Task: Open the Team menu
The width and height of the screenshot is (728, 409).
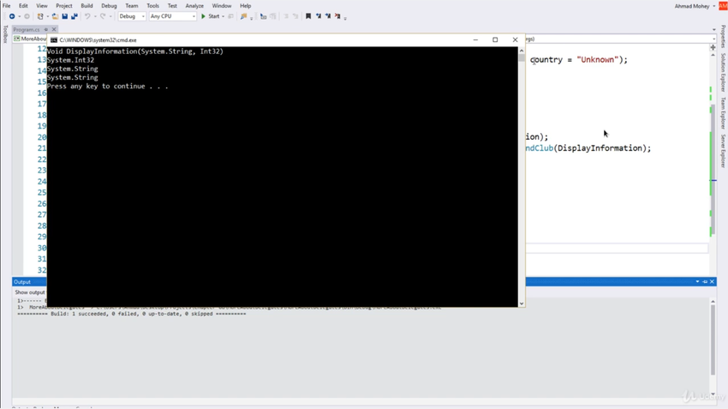Action: tap(131, 6)
